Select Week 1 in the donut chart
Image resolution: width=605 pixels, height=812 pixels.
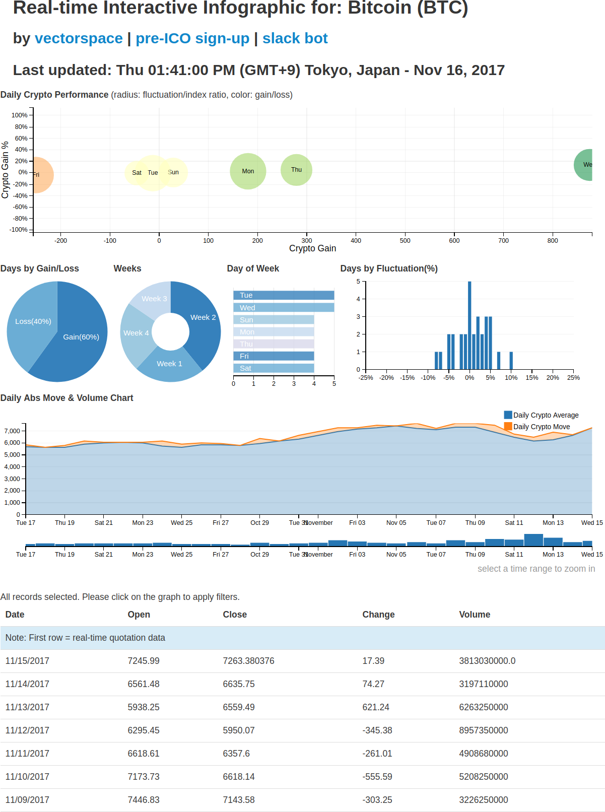(169, 364)
